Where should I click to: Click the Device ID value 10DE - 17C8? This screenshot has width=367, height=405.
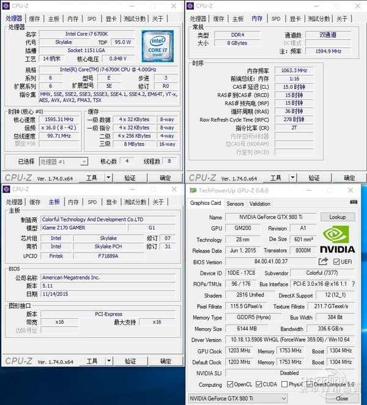(241, 273)
